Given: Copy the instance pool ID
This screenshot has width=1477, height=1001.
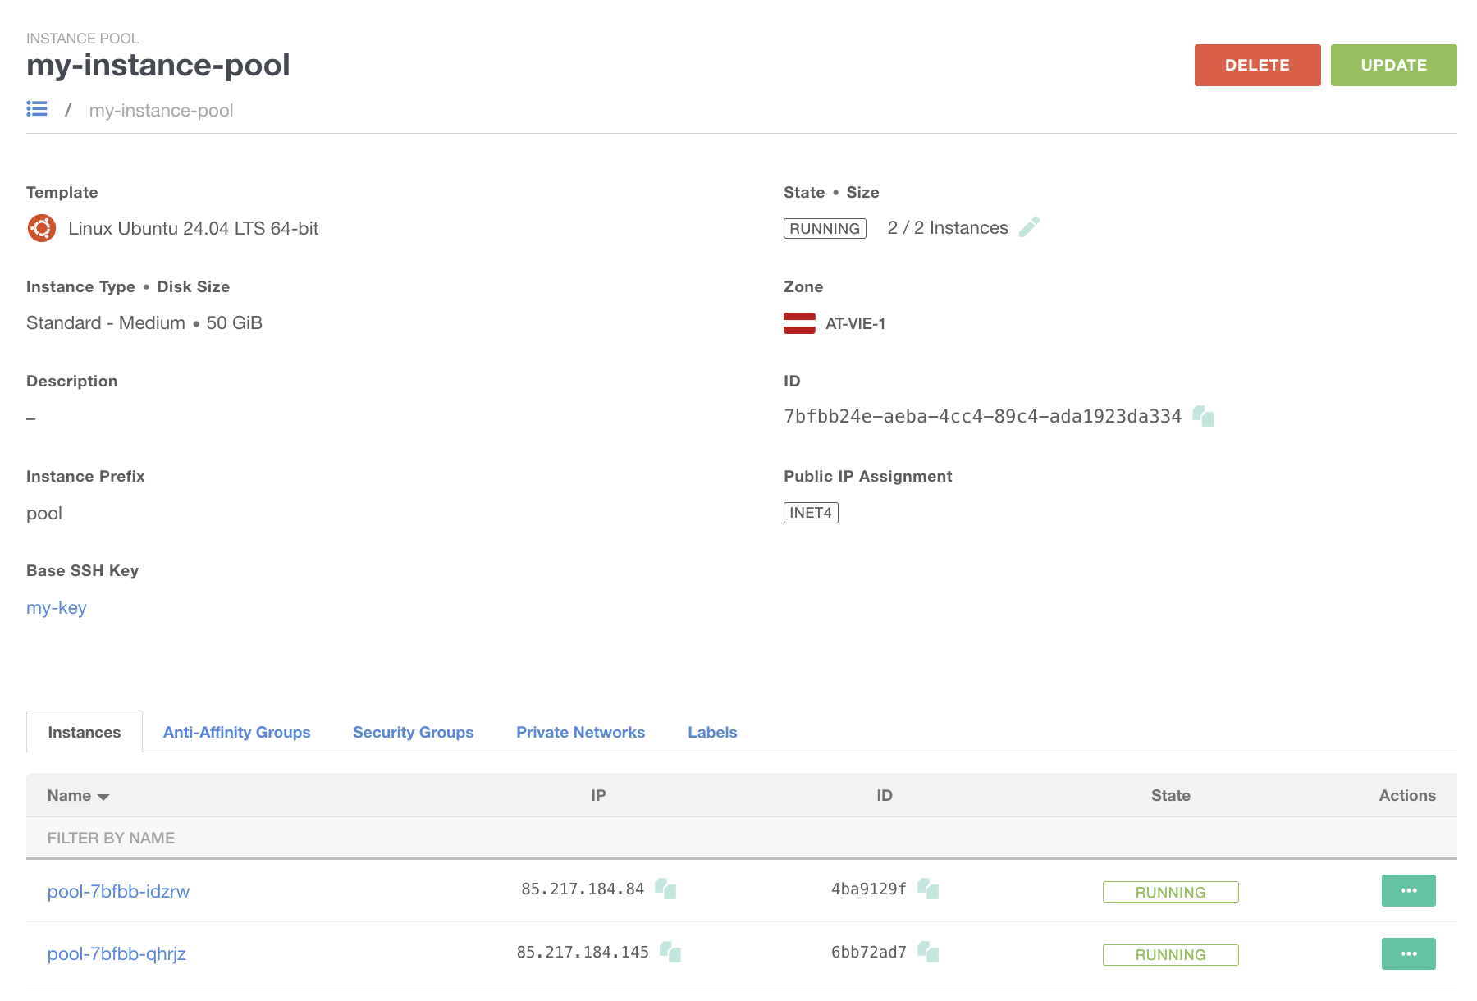Looking at the screenshot, I should 1203,416.
